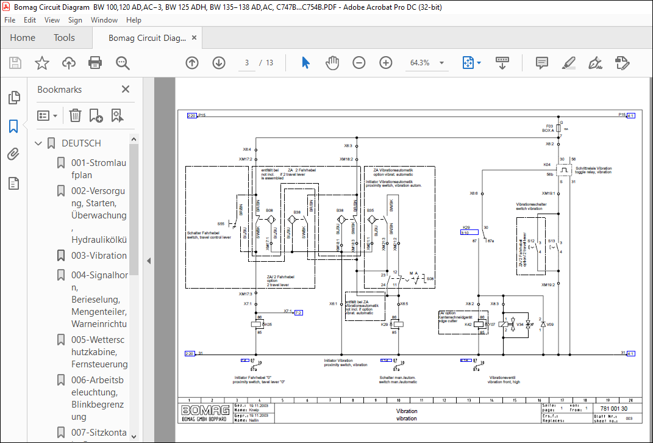Add document to starred with star icon

coord(41,63)
